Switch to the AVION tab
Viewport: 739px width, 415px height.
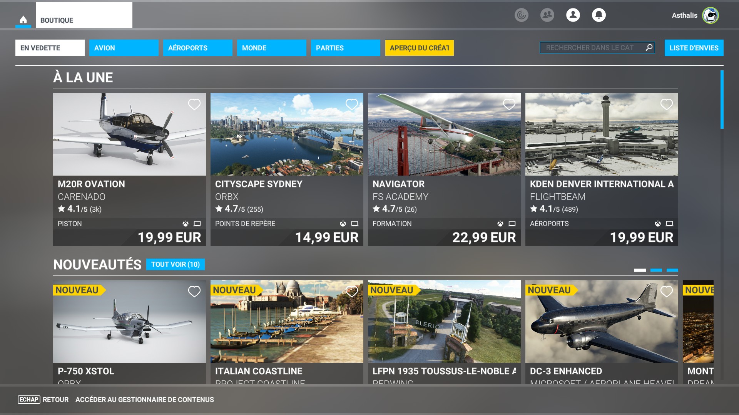click(124, 48)
